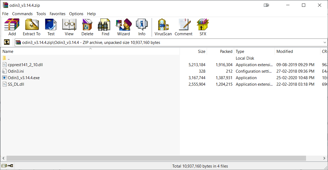Click the 'Local Disk' type cell

245,58
